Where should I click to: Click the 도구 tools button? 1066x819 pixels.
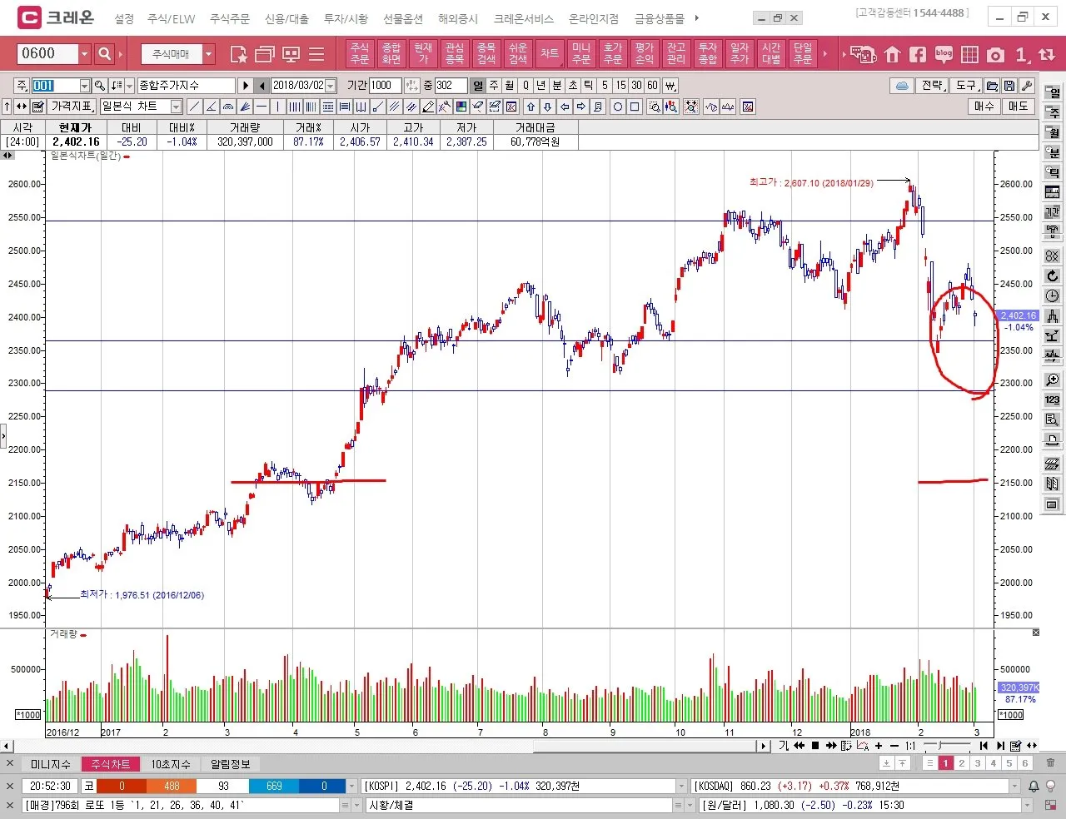pos(966,86)
